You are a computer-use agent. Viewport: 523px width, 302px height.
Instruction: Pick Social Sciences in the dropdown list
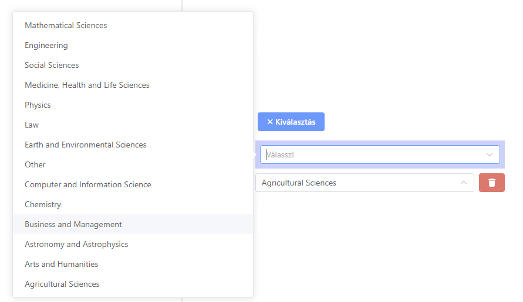click(133, 65)
